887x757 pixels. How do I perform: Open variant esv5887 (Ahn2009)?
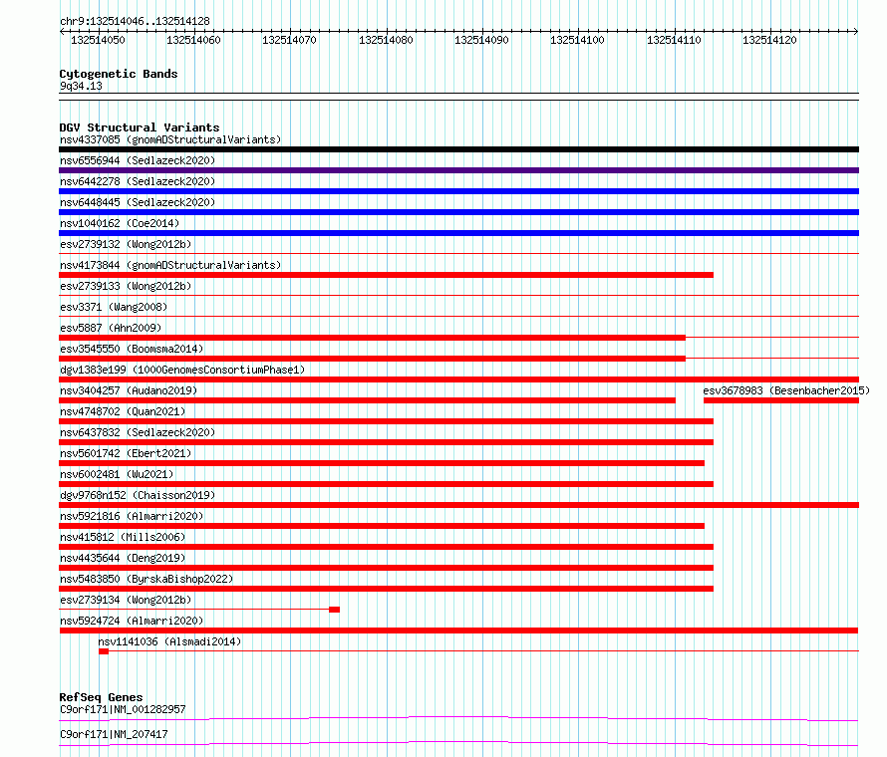coord(111,328)
